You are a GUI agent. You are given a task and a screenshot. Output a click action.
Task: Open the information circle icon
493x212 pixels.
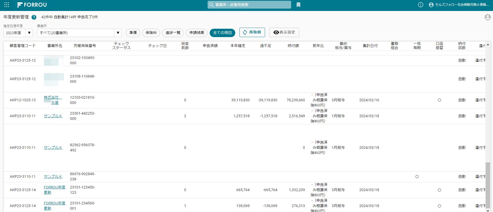point(421,5)
